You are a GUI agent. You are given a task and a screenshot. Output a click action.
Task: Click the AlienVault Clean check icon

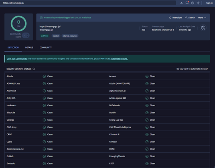pyautogui.click(x=44, y=91)
